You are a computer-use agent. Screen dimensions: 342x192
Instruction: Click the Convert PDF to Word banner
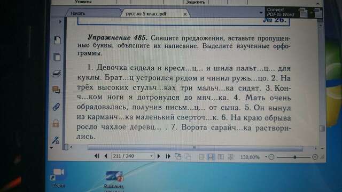tap(293, 12)
